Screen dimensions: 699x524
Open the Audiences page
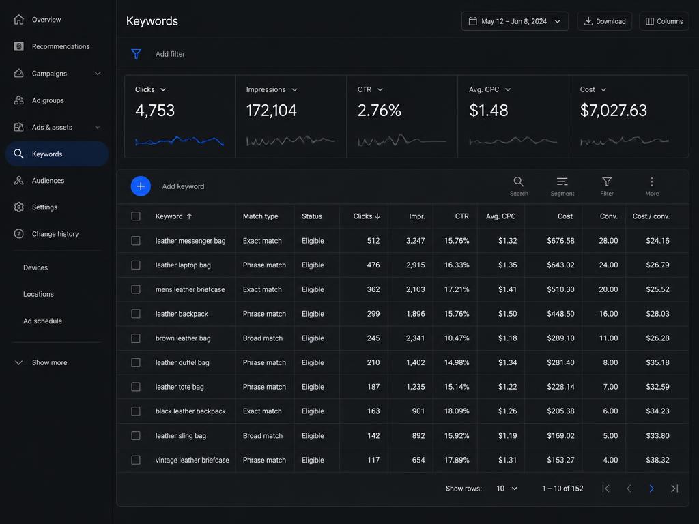[x=48, y=180]
